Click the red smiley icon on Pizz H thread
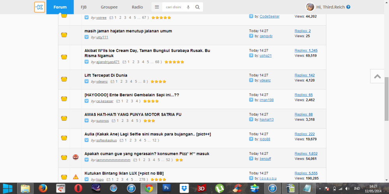The height and width of the screenshot is (194, 389). click(76, 157)
